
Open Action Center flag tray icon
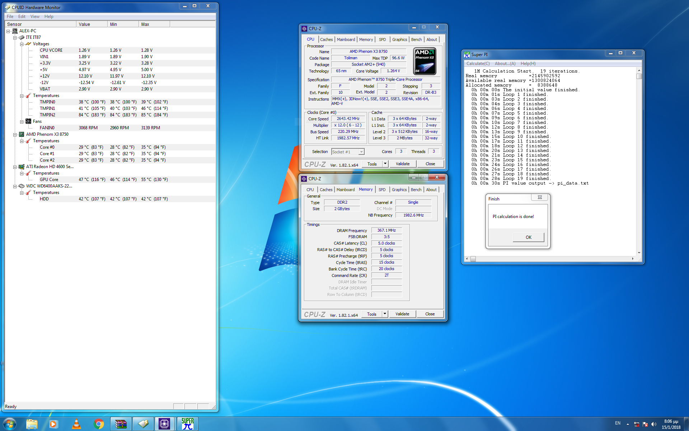[x=645, y=424]
